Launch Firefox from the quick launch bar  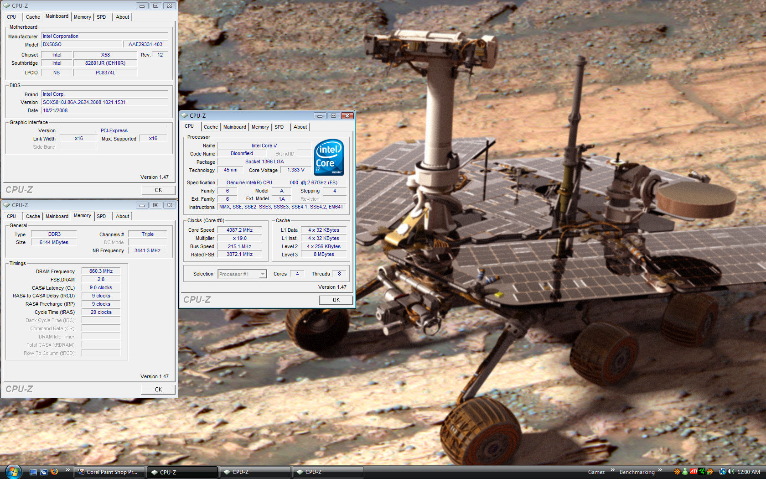coord(54,472)
